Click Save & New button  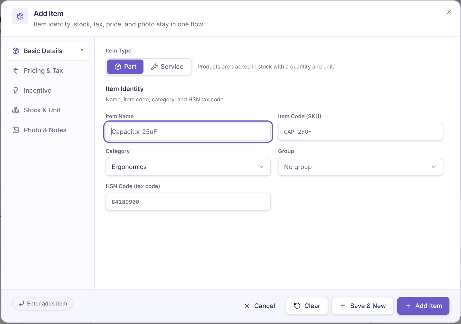pyautogui.click(x=362, y=306)
